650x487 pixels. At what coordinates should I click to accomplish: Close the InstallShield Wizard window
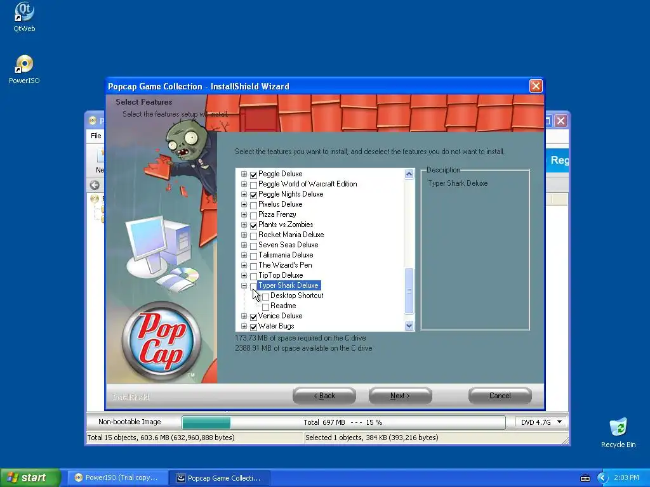point(536,86)
